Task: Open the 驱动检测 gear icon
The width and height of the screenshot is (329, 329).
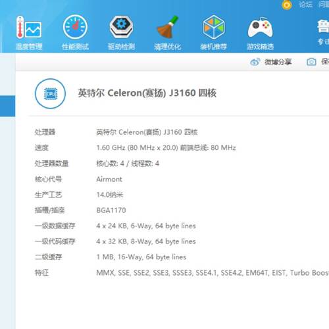Action: coord(121,27)
